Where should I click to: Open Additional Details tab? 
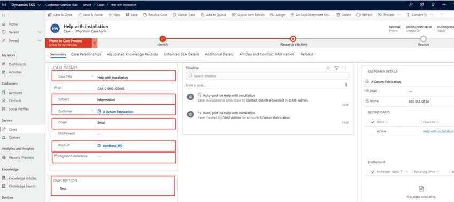coord(219,54)
